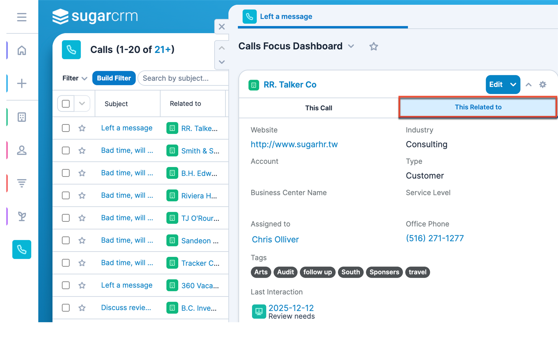Click the quick create plus icon
Viewport: 558px width, 340px height.
[22, 83]
